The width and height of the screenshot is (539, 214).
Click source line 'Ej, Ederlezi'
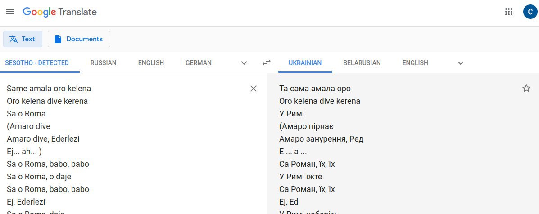point(26,202)
